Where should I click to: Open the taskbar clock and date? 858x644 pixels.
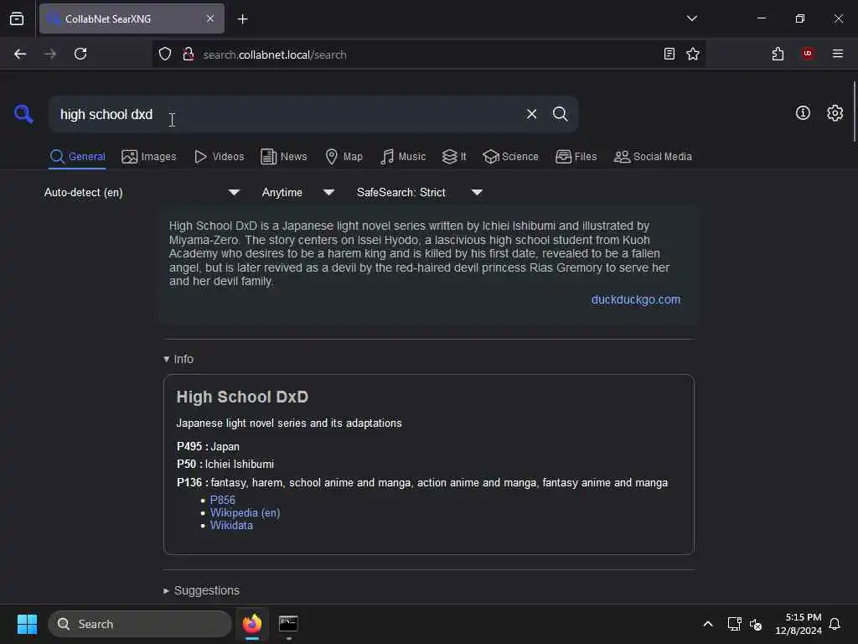798,624
